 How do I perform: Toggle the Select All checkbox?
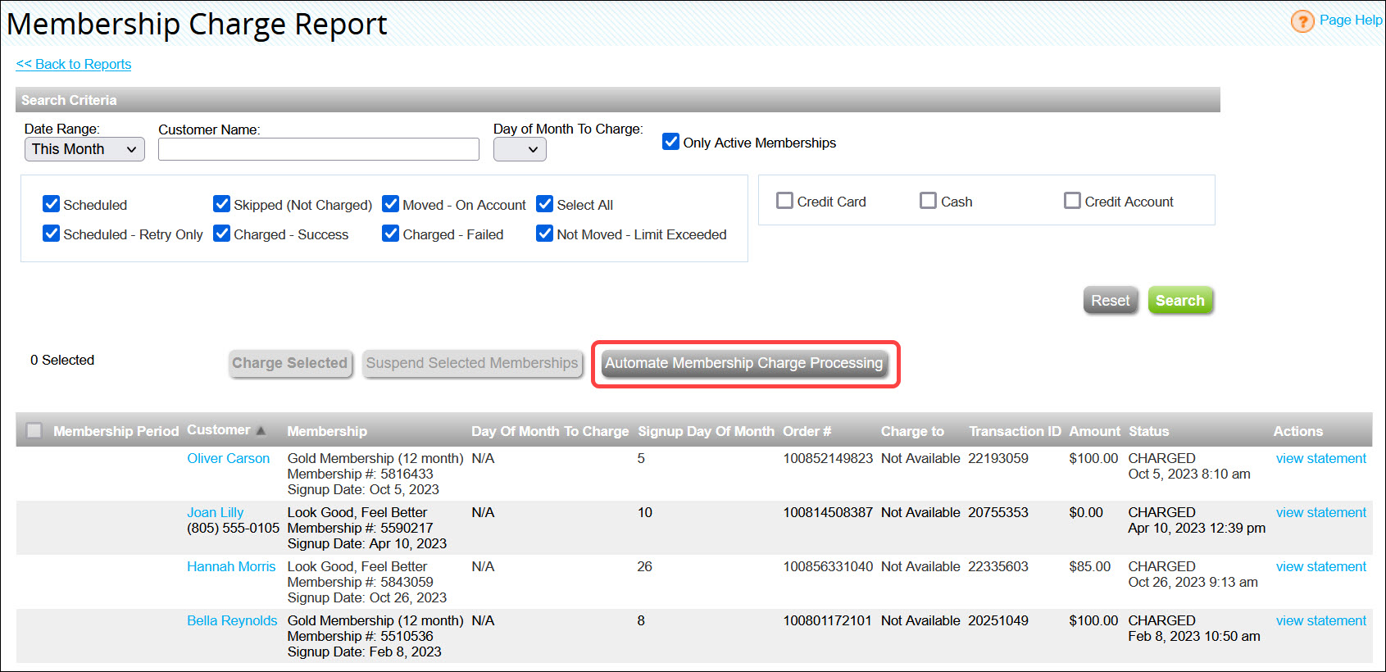[x=545, y=204]
